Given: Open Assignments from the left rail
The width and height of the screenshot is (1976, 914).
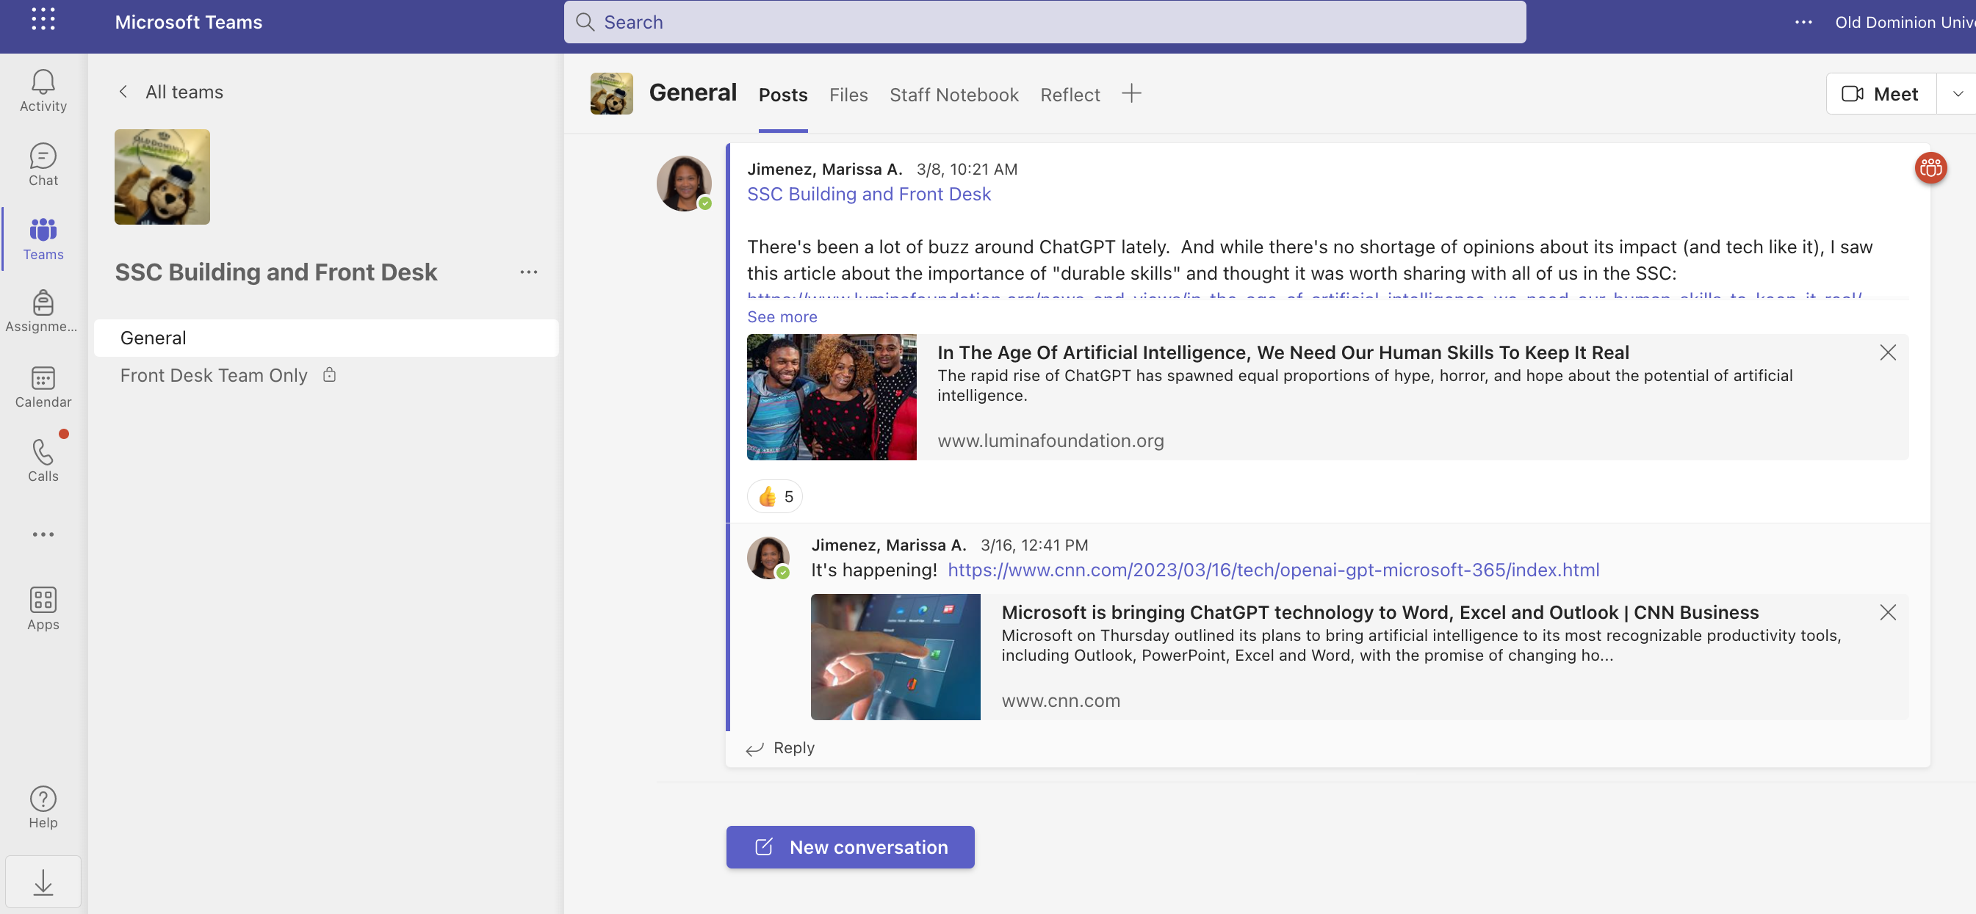Looking at the screenshot, I should 43,311.
